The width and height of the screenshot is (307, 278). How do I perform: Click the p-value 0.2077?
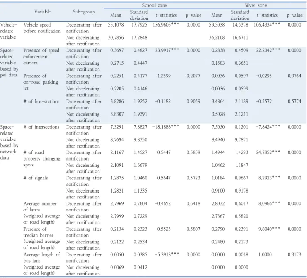(193, 76)
